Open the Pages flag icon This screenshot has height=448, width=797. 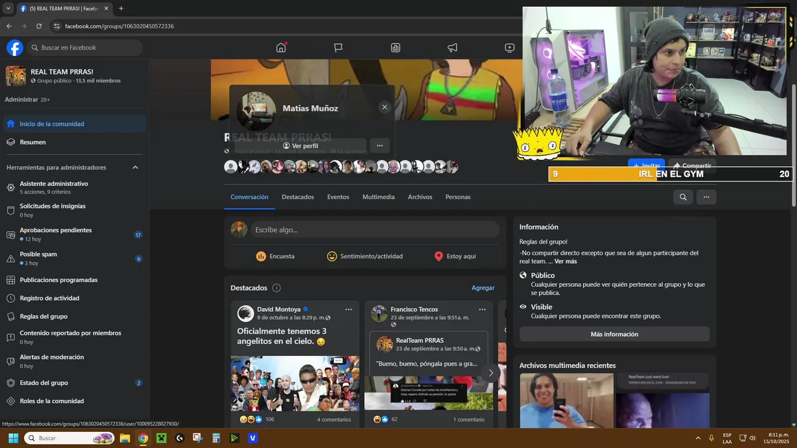click(338, 47)
